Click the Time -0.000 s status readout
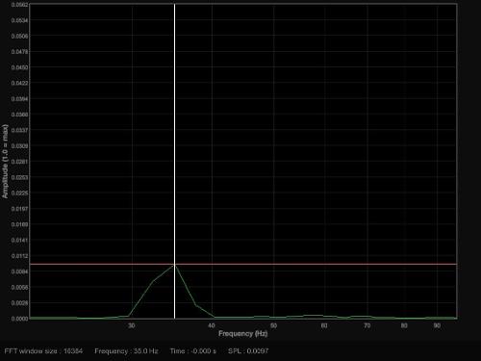This screenshot has width=481, height=361. click(x=193, y=351)
